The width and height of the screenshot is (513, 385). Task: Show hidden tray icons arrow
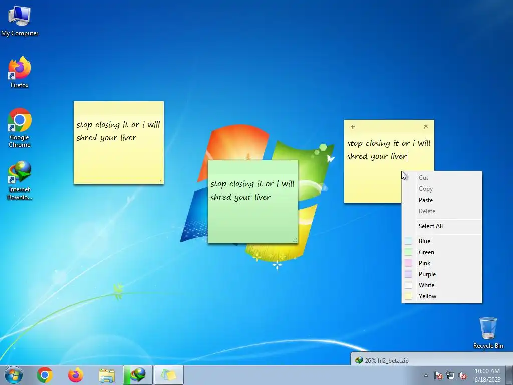pos(426,375)
